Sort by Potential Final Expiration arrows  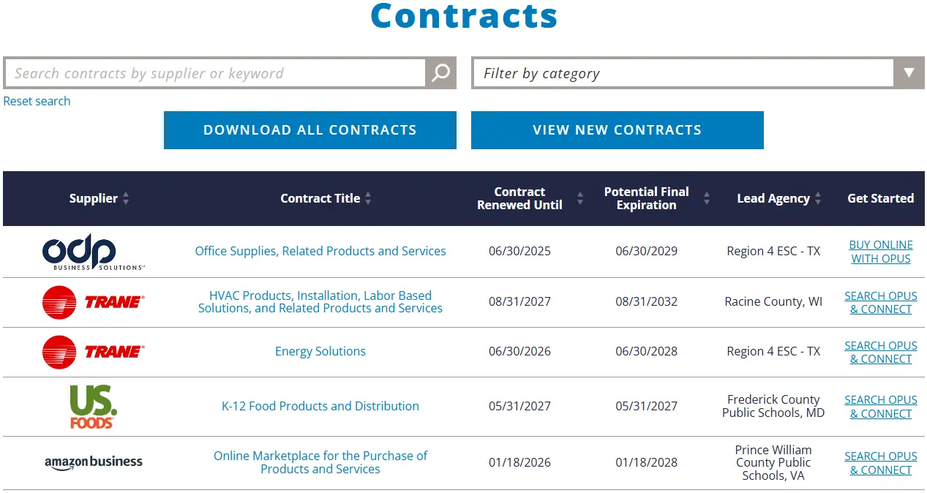[x=707, y=198]
